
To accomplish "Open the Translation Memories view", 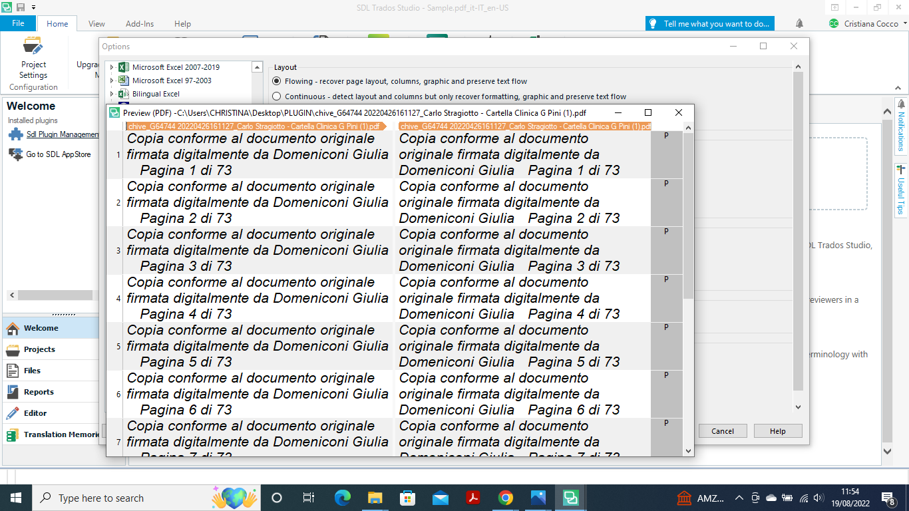I will click(50, 434).
